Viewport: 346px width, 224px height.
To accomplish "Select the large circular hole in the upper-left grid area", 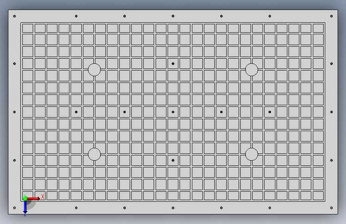I will (x=95, y=70).
